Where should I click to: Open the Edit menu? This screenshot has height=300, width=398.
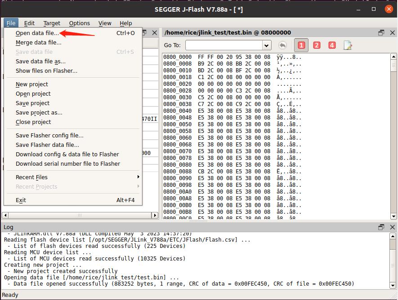click(x=29, y=23)
